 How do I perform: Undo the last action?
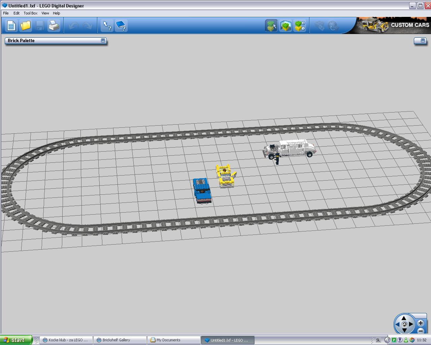[73, 26]
